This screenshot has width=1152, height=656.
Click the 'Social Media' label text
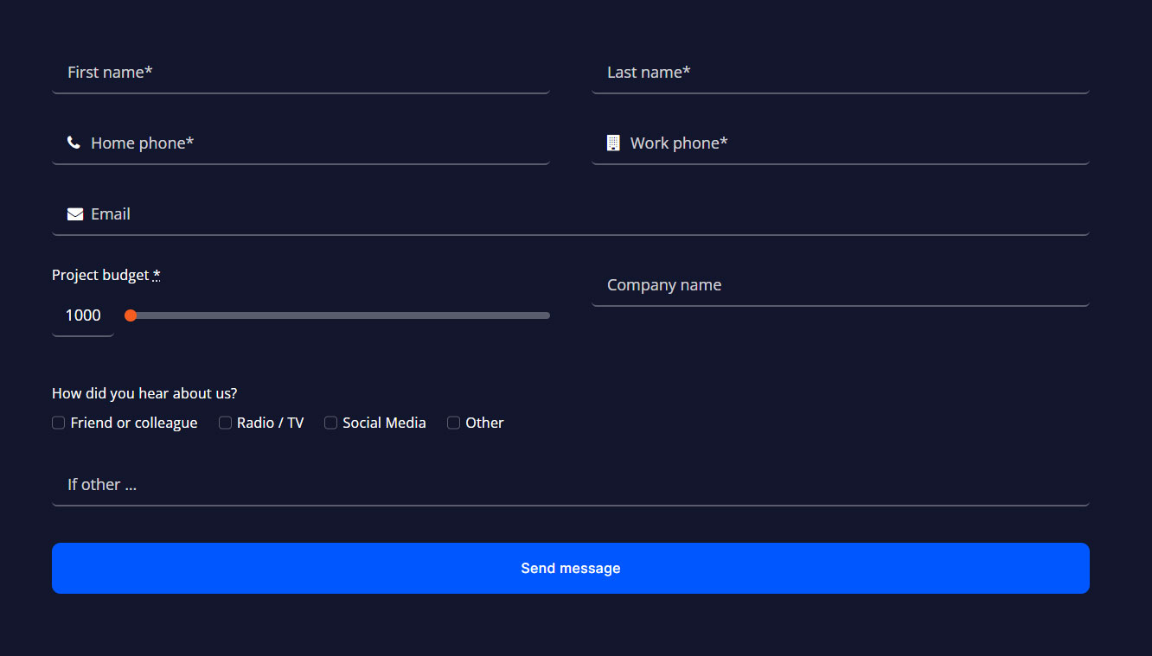tap(384, 423)
